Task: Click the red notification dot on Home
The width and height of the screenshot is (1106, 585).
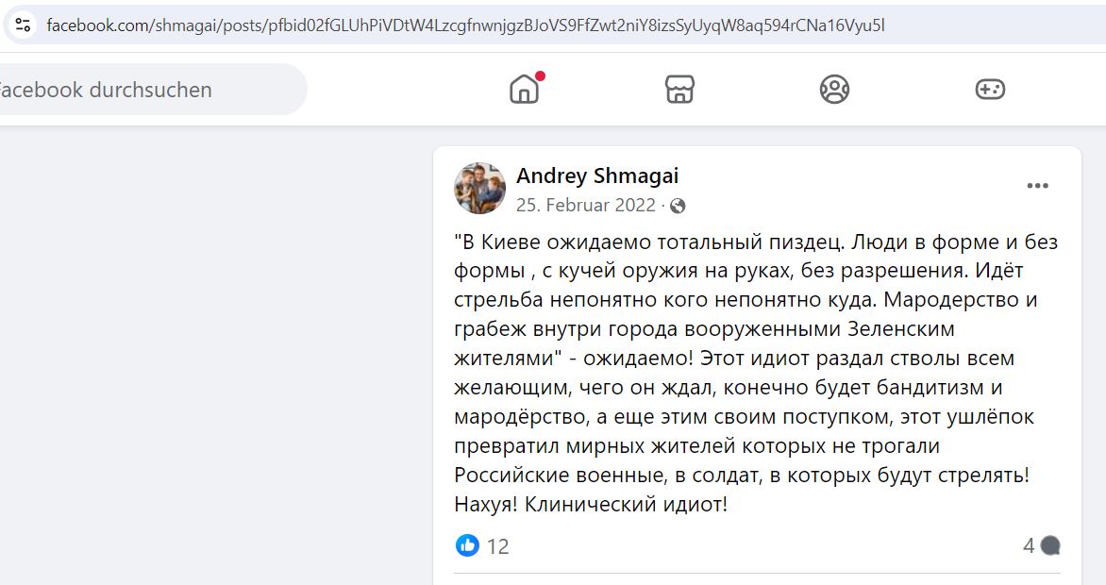Action: (540, 75)
